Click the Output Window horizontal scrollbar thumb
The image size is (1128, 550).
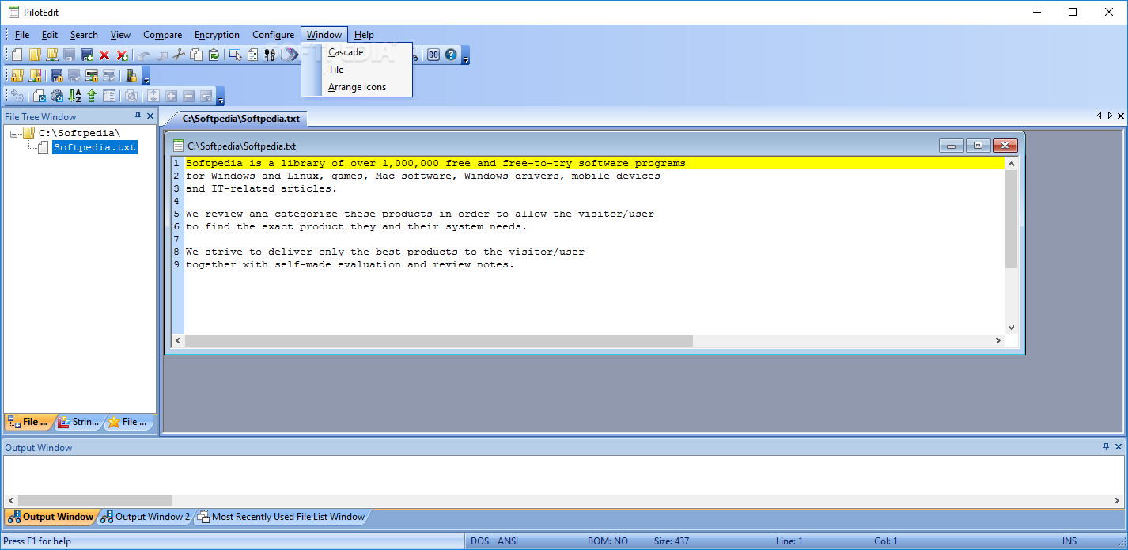[95, 500]
